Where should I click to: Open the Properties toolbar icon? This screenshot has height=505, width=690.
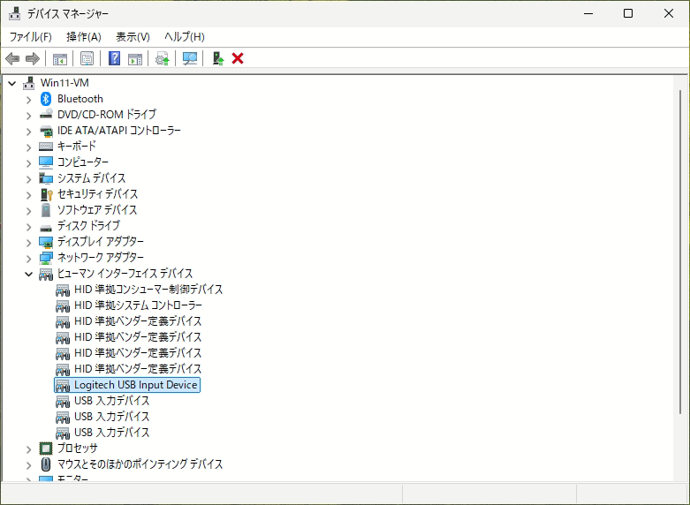[x=87, y=58]
